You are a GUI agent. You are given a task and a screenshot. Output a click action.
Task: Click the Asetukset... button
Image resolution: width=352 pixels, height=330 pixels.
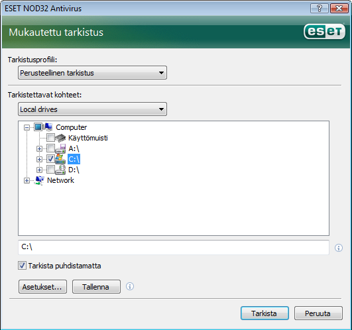42,286
